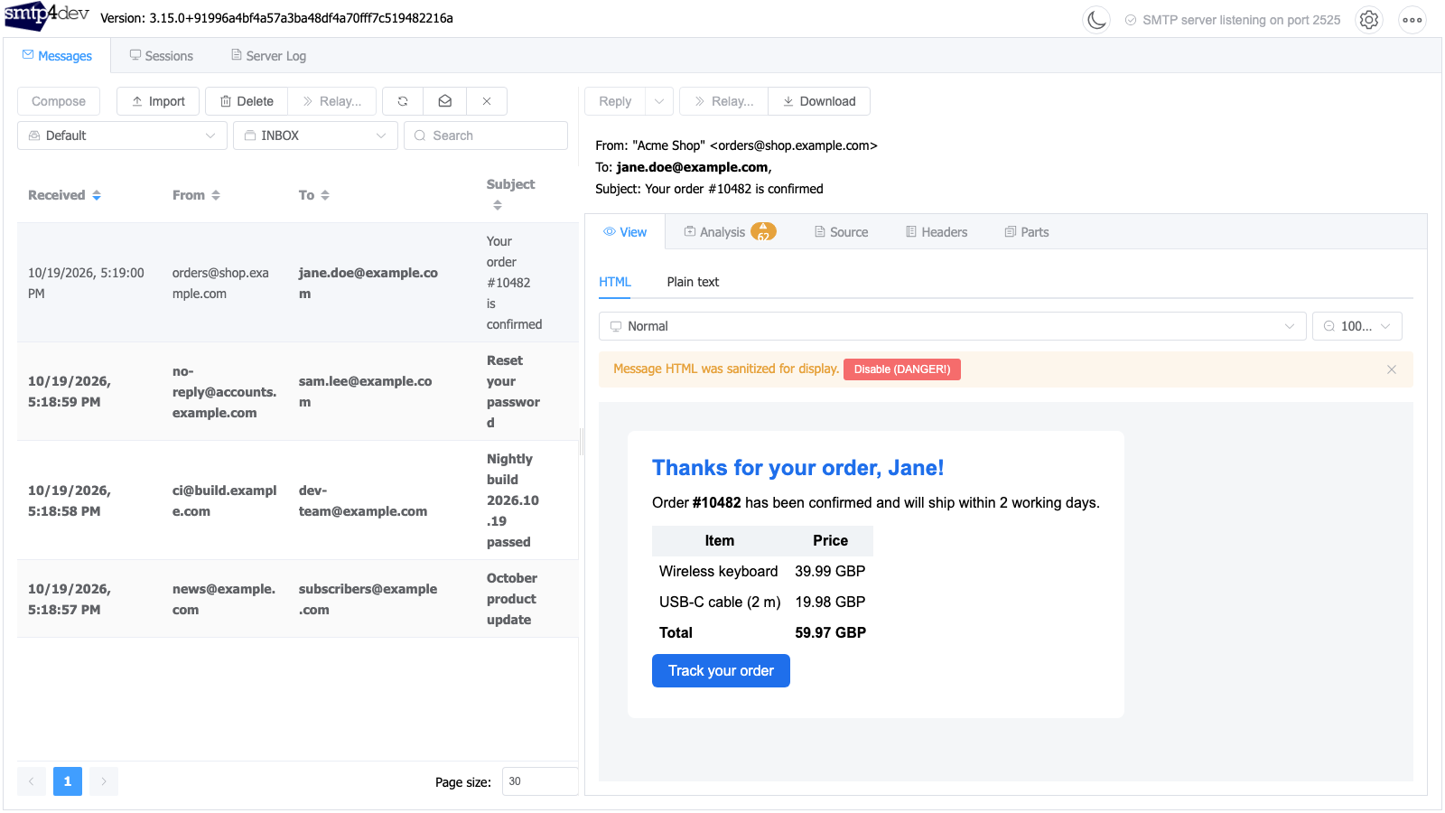
Task: Open the Reset your password message
Action: (x=298, y=391)
